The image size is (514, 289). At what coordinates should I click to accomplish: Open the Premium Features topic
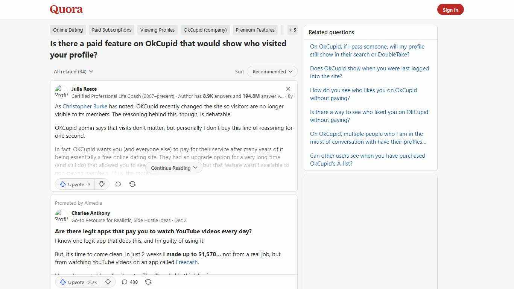point(255,30)
